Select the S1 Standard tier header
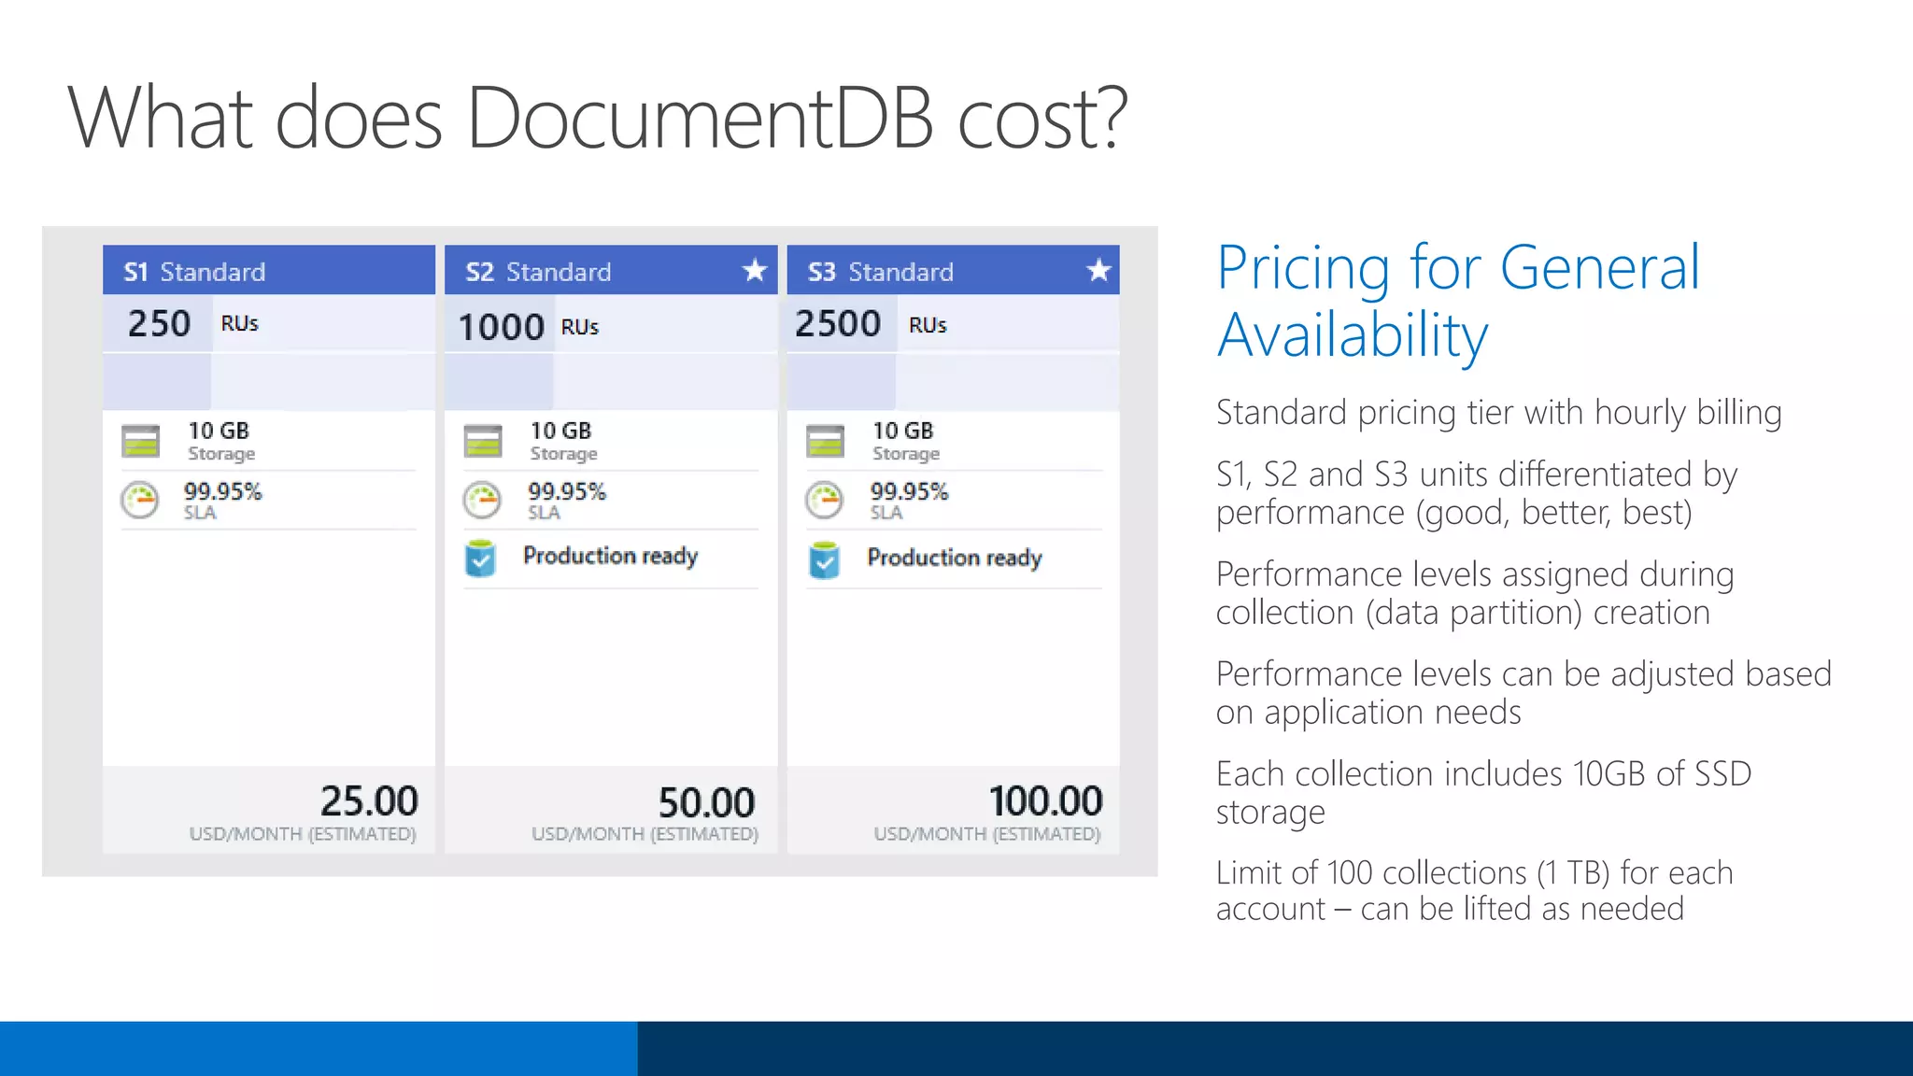 tap(269, 271)
